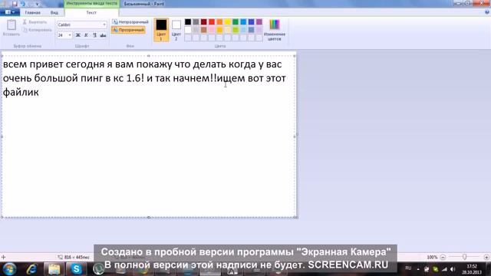Pick the dark red palette swatch

pyautogui.click(x=204, y=22)
